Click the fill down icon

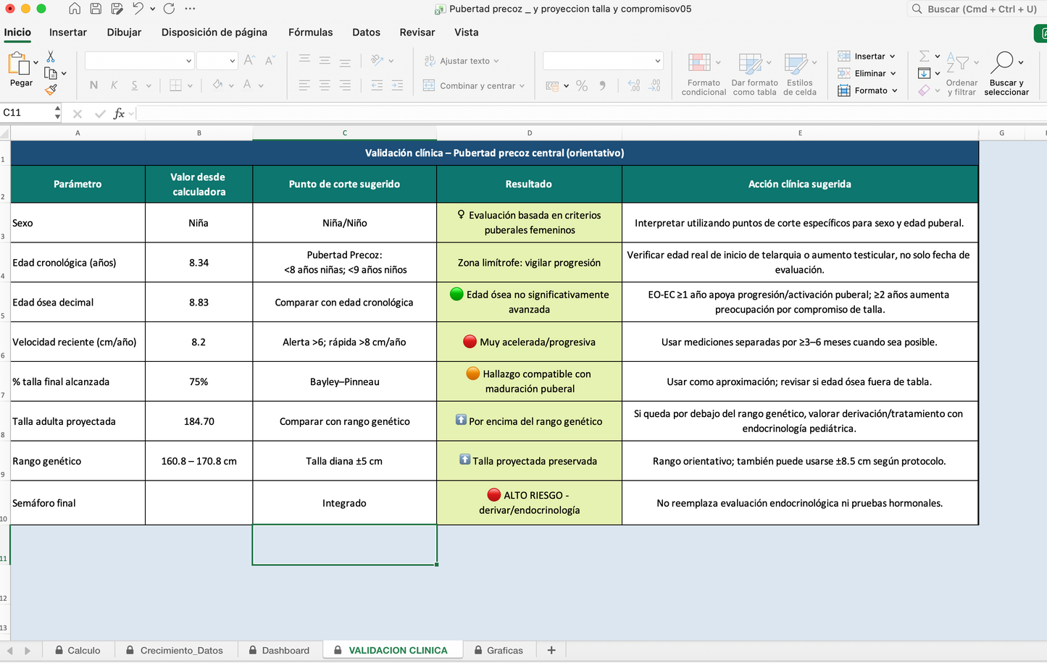pyautogui.click(x=924, y=73)
